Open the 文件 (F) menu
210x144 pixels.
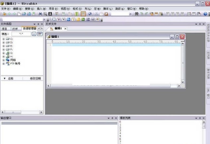pos(6,9)
